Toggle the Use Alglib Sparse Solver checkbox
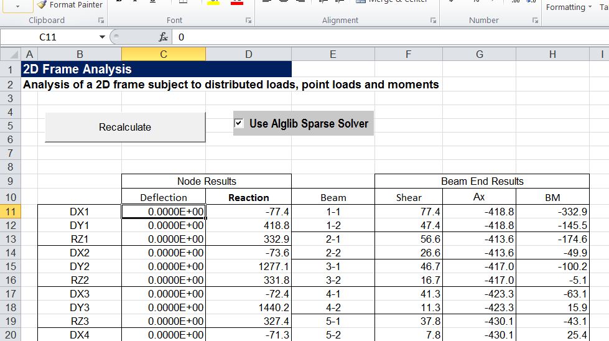609x341 pixels. 239,123
